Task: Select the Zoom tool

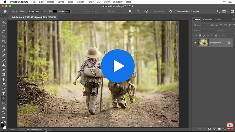Action: (4, 113)
